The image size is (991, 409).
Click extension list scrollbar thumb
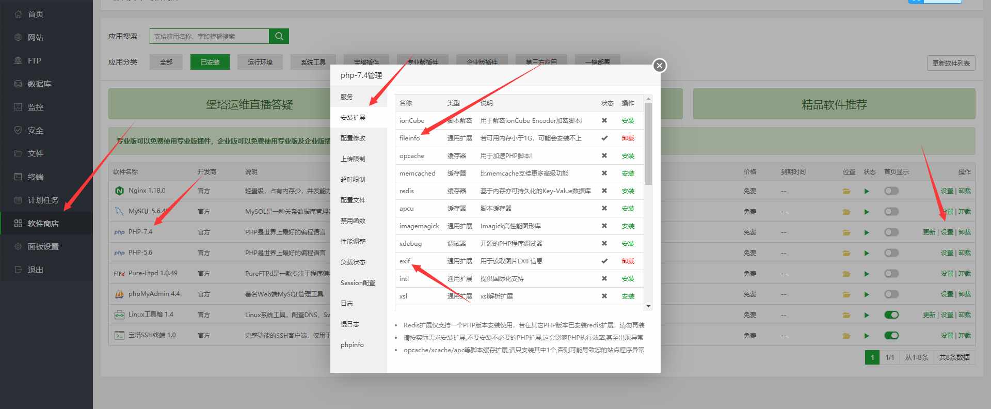click(649, 144)
